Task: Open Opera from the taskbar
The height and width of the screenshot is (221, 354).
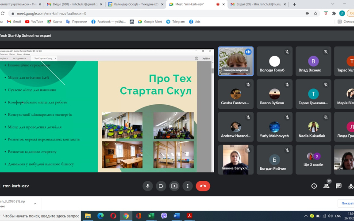Action: [113, 216]
